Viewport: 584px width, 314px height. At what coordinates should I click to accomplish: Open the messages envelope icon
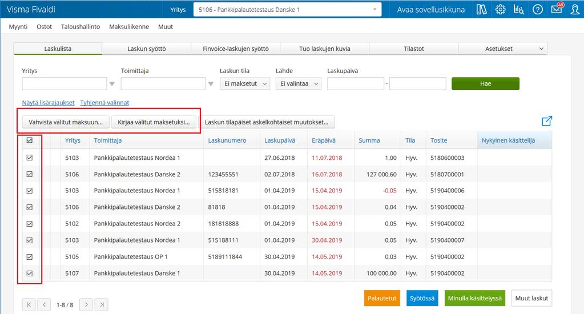pos(557,9)
